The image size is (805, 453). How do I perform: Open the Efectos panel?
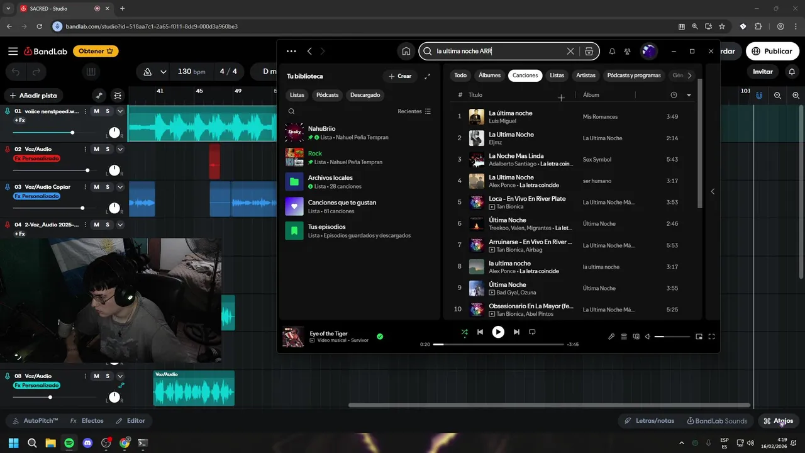click(x=87, y=421)
